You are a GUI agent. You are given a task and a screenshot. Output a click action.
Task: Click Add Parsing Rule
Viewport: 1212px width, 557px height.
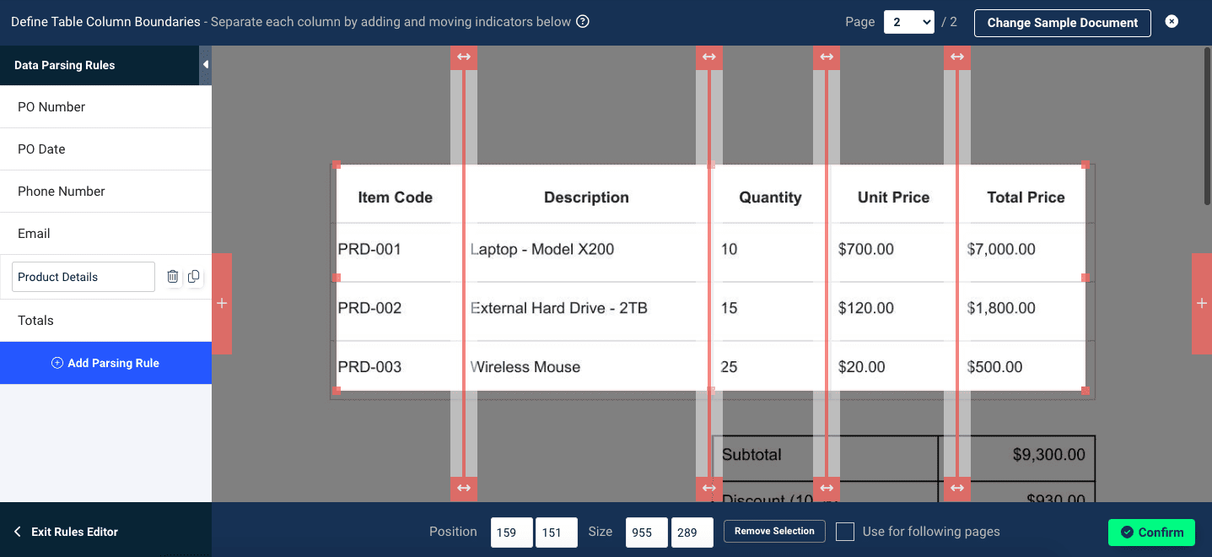[x=105, y=362]
